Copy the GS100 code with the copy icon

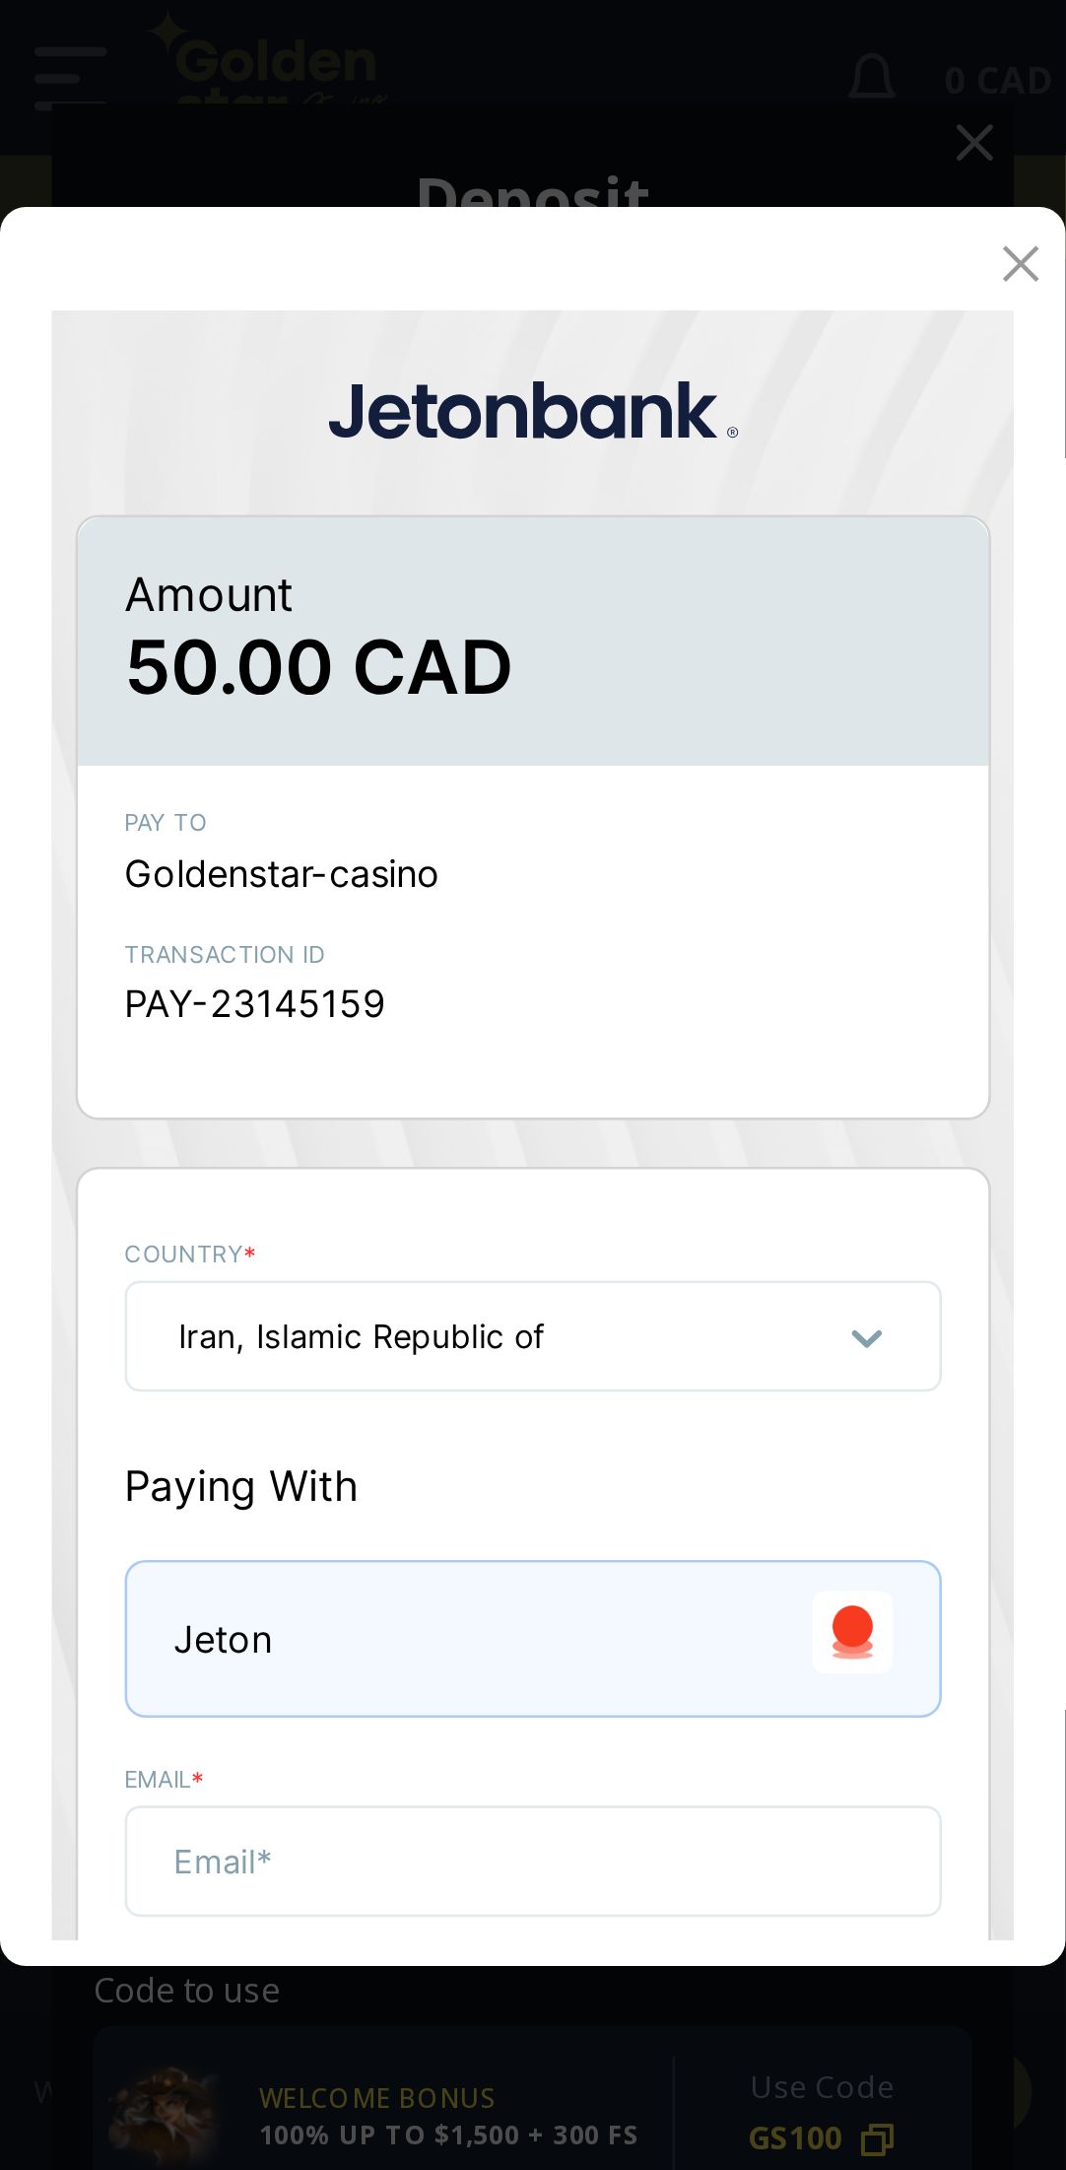click(877, 2138)
